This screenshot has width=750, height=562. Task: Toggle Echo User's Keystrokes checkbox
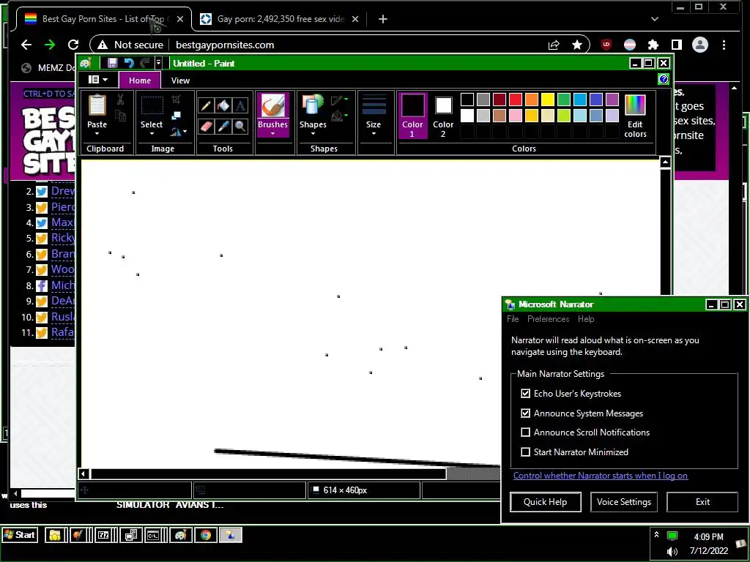point(526,393)
